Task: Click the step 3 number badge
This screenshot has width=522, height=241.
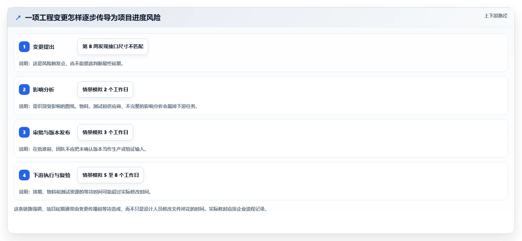Action: [x=24, y=132]
